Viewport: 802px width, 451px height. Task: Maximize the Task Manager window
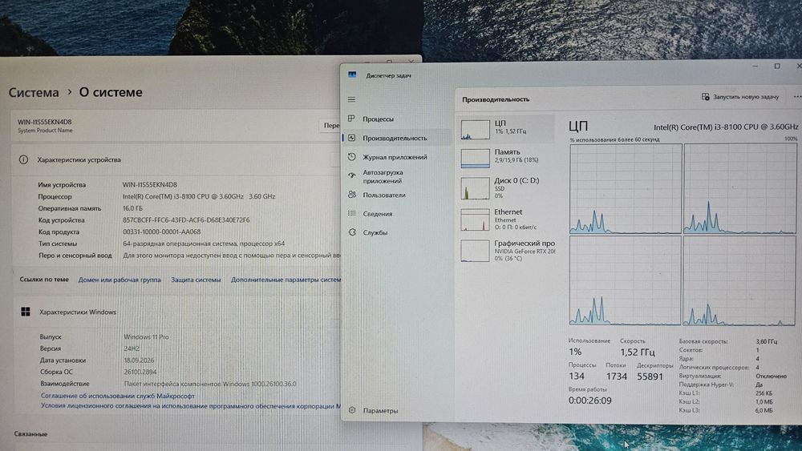[777, 66]
